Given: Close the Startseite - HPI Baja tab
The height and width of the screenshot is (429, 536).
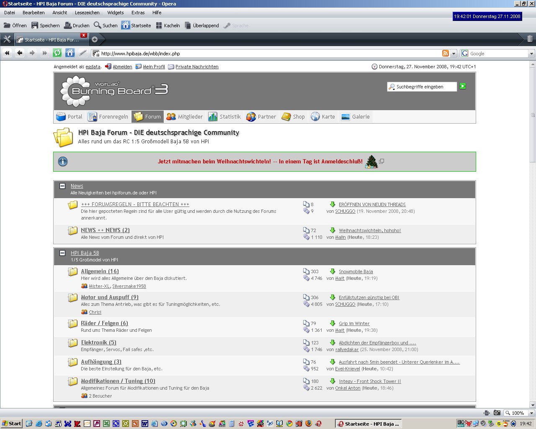Looking at the screenshot, I should point(84,36).
